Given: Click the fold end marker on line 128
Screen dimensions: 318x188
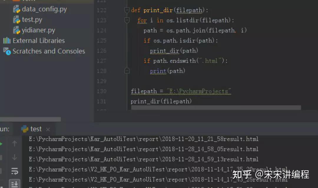Looking at the screenshot, I should click(127, 71).
